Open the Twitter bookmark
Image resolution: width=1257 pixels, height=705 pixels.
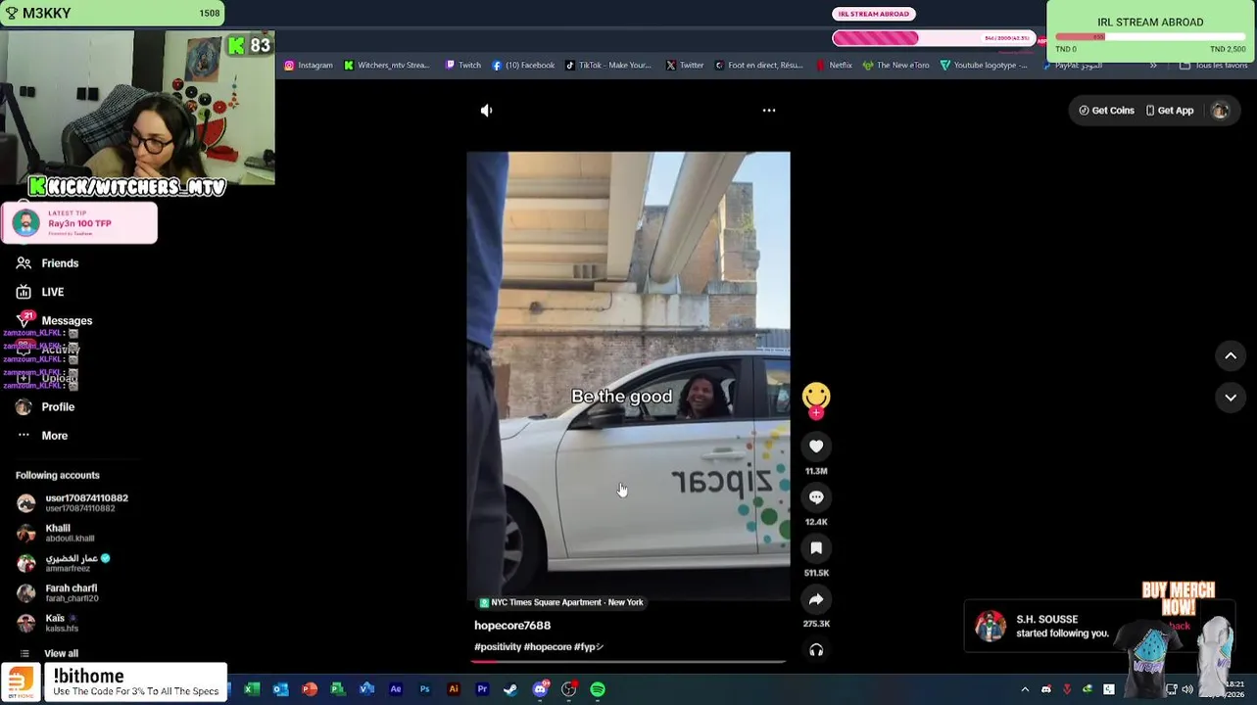click(x=684, y=66)
